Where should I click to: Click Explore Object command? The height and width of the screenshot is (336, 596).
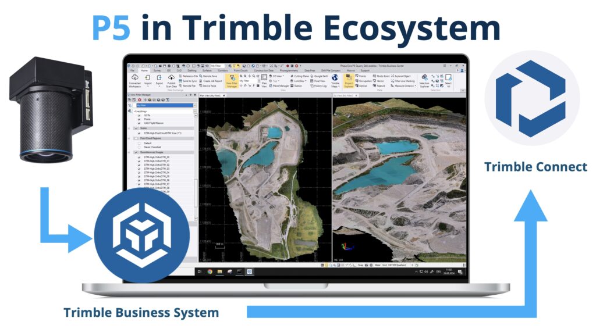pos(400,76)
